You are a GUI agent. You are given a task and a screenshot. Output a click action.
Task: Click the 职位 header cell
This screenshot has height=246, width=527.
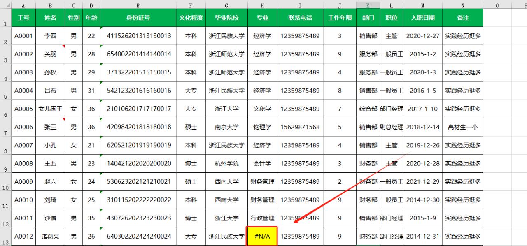(392, 18)
